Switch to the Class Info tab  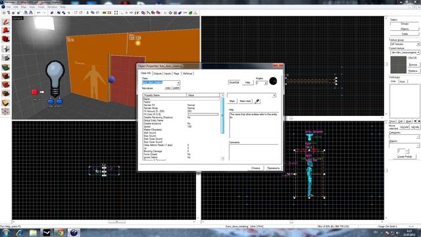[146, 73]
